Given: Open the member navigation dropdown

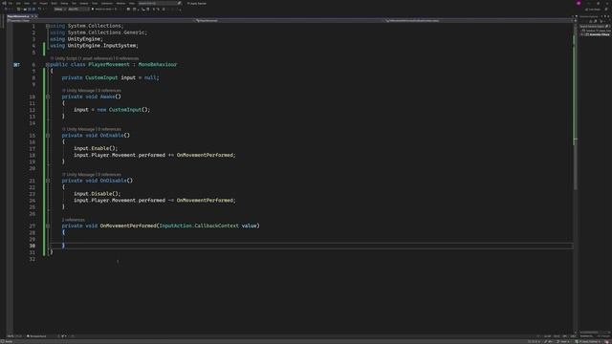Looking at the screenshot, I should pos(478,21).
